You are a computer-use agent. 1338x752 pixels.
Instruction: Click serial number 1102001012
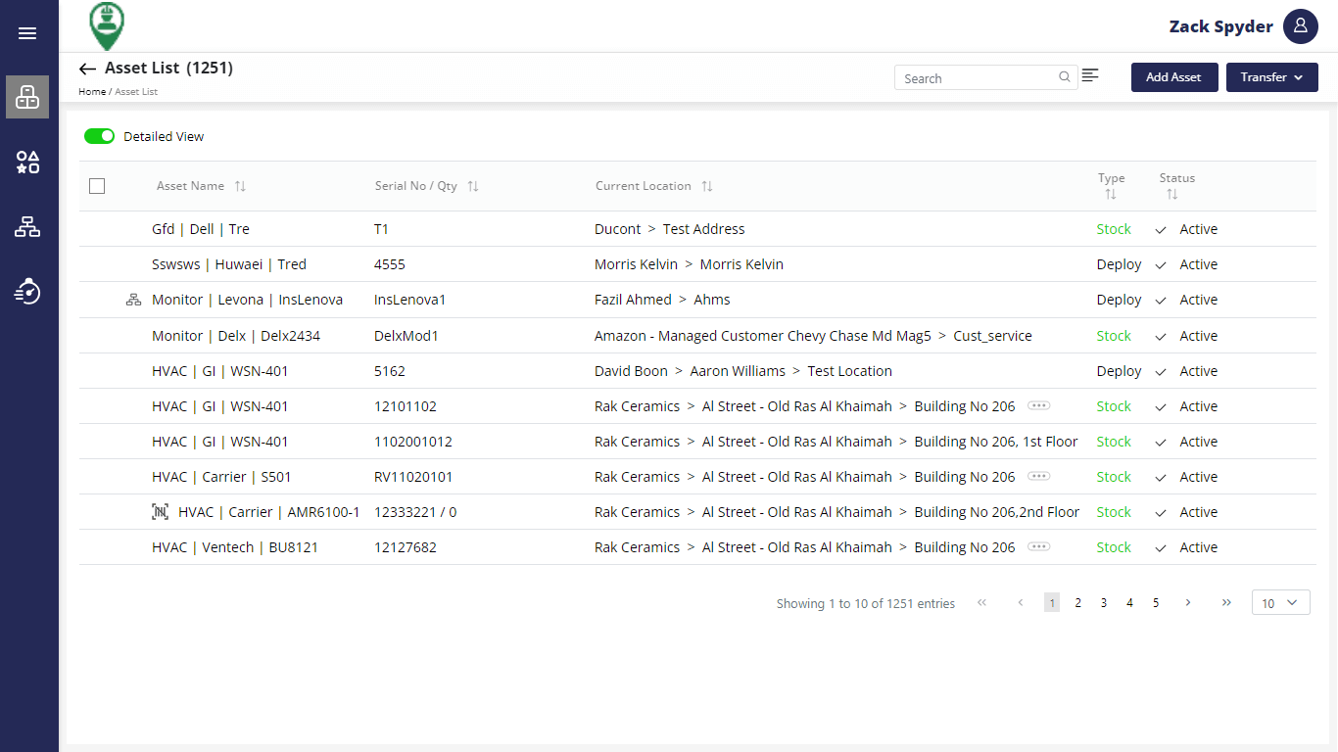(413, 442)
